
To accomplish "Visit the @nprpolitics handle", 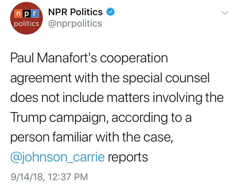I will click(x=75, y=24).
